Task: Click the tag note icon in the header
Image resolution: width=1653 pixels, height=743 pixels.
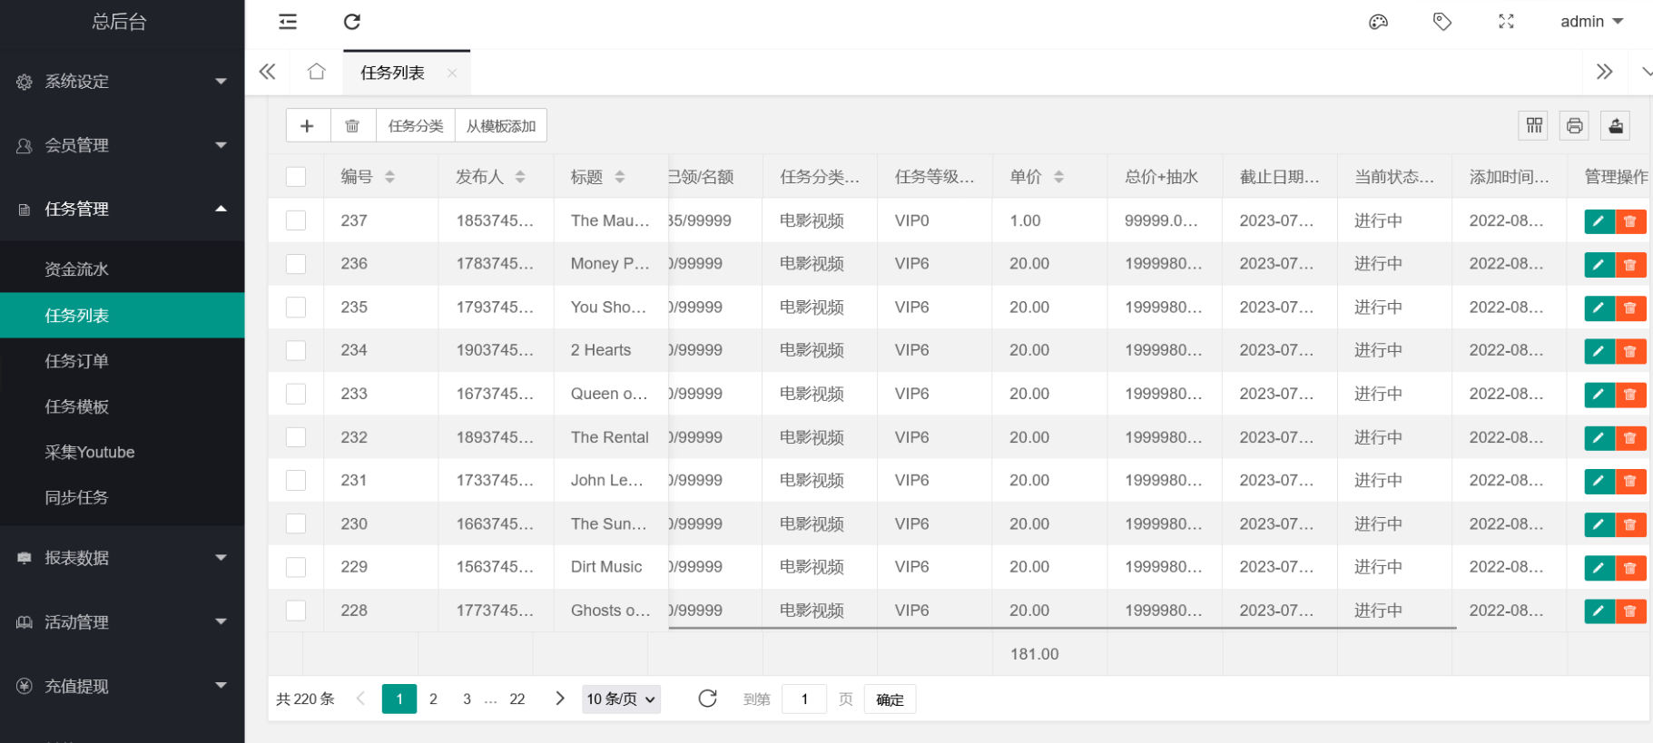Action: click(x=1441, y=22)
